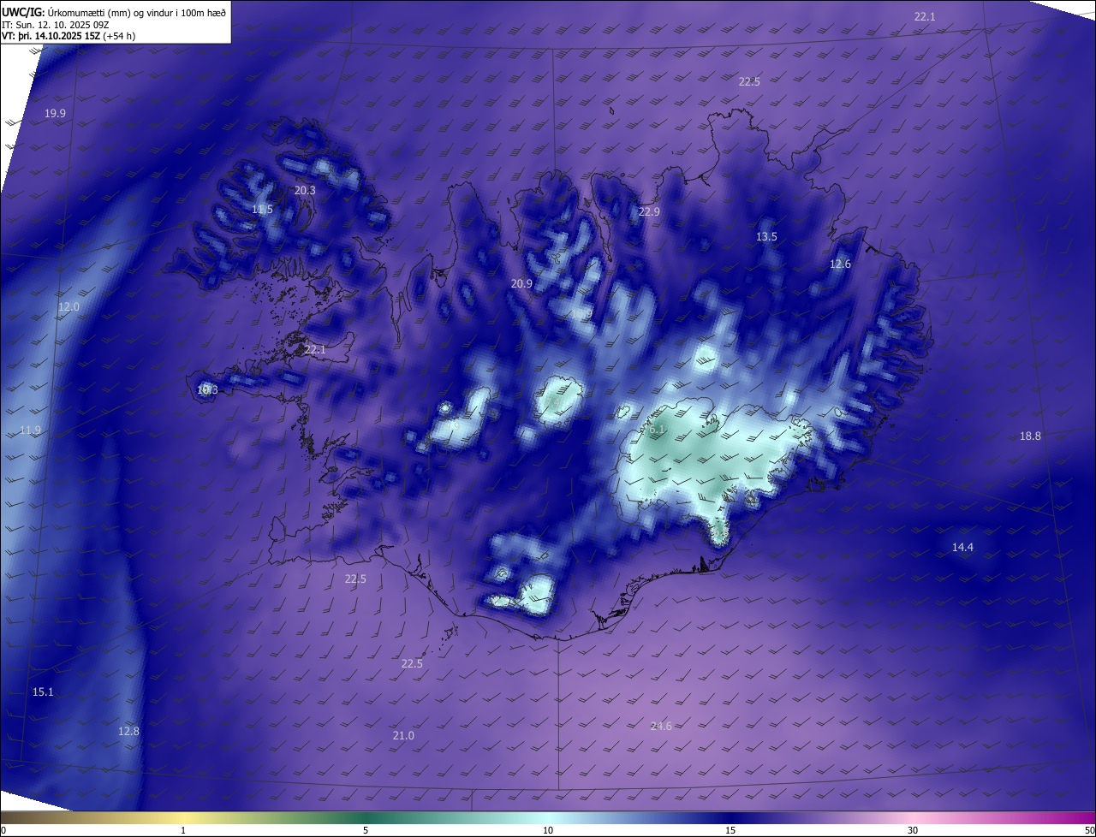The image size is (1096, 837).
Task: Click the 12.6 value on the map
Action: [841, 264]
